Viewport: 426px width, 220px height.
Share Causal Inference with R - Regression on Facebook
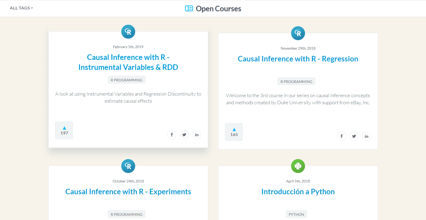click(341, 136)
